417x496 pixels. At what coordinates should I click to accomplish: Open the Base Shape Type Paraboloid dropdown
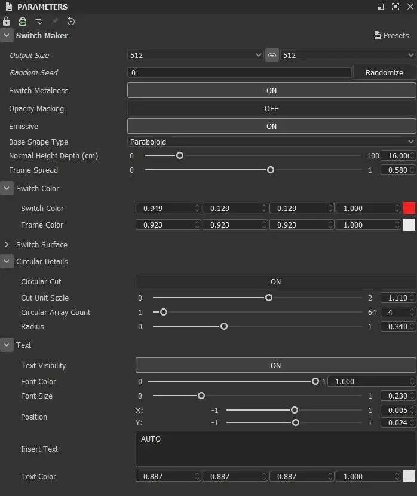pos(271,142)
